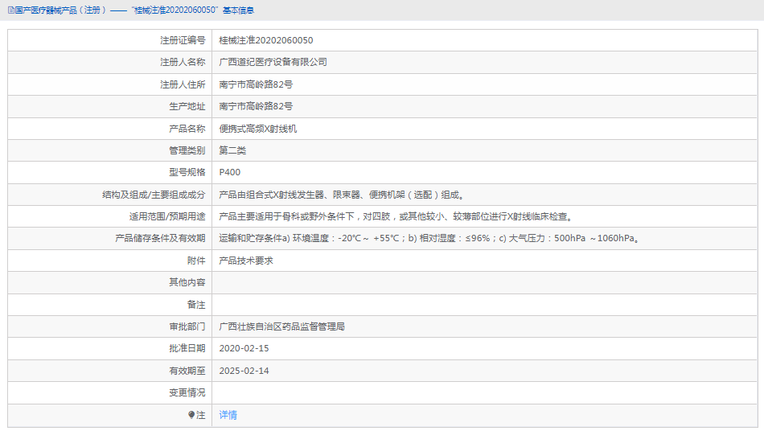Select the approval date 2020-02-15

click(x=244, y=348)
